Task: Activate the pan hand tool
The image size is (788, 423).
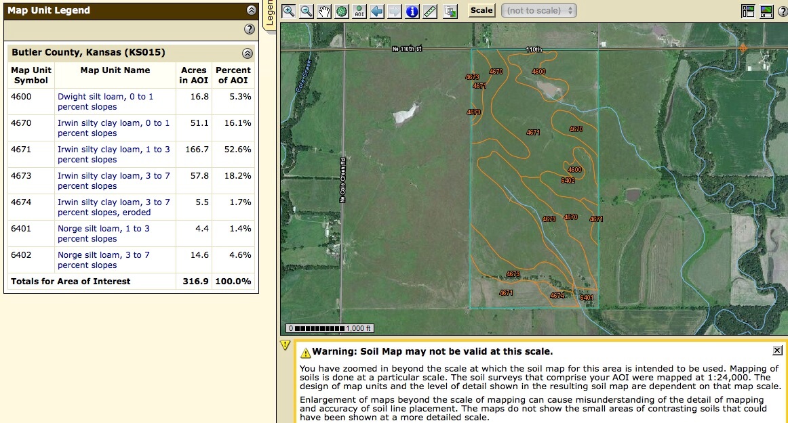Action: click(x=324, y=11)
